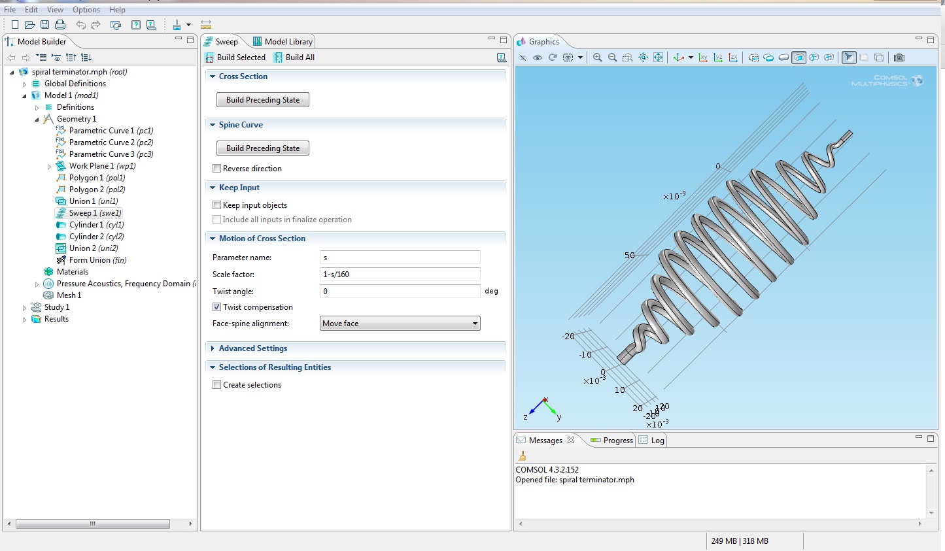The image size is (945, 551).
Task: Enable the Reverse direction checkbox
Action: (x=216, y=169)
